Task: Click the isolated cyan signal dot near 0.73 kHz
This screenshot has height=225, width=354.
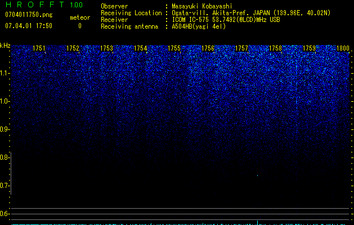Action: (257, 175)
